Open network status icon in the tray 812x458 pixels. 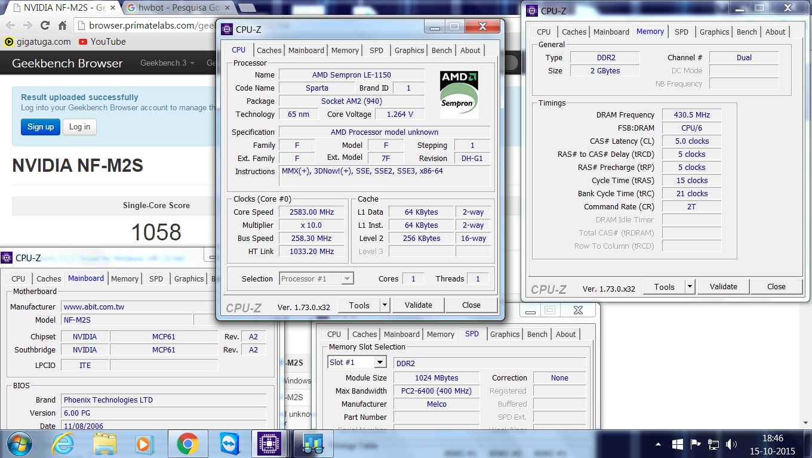713,444
